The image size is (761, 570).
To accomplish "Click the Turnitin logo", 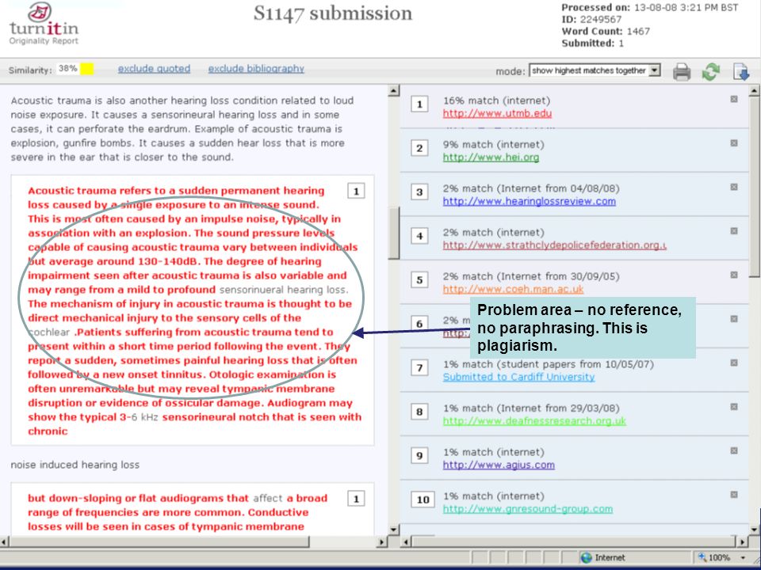I will pyautogui.click(x=44, y=25).
